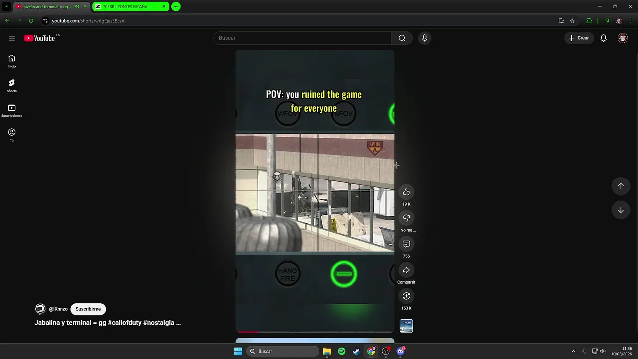Click the #nostalgia hashtag in the title

click(x=159, y=323)
